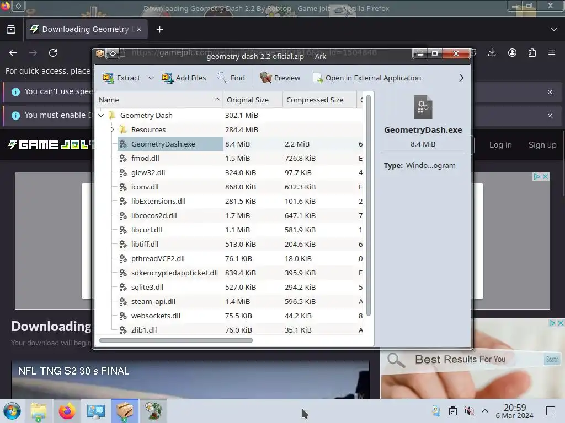Toggle the muted volume tray icon
The image size is (565, 423).
(469, 411)
